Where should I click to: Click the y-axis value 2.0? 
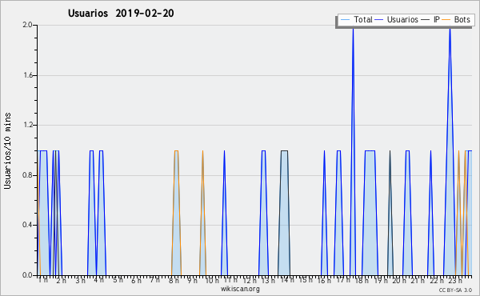pyautogui.click(x=28, y=25)
